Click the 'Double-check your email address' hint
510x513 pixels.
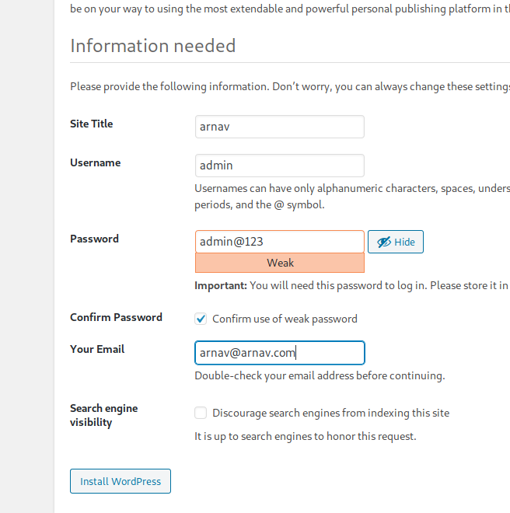pos(320,376)
